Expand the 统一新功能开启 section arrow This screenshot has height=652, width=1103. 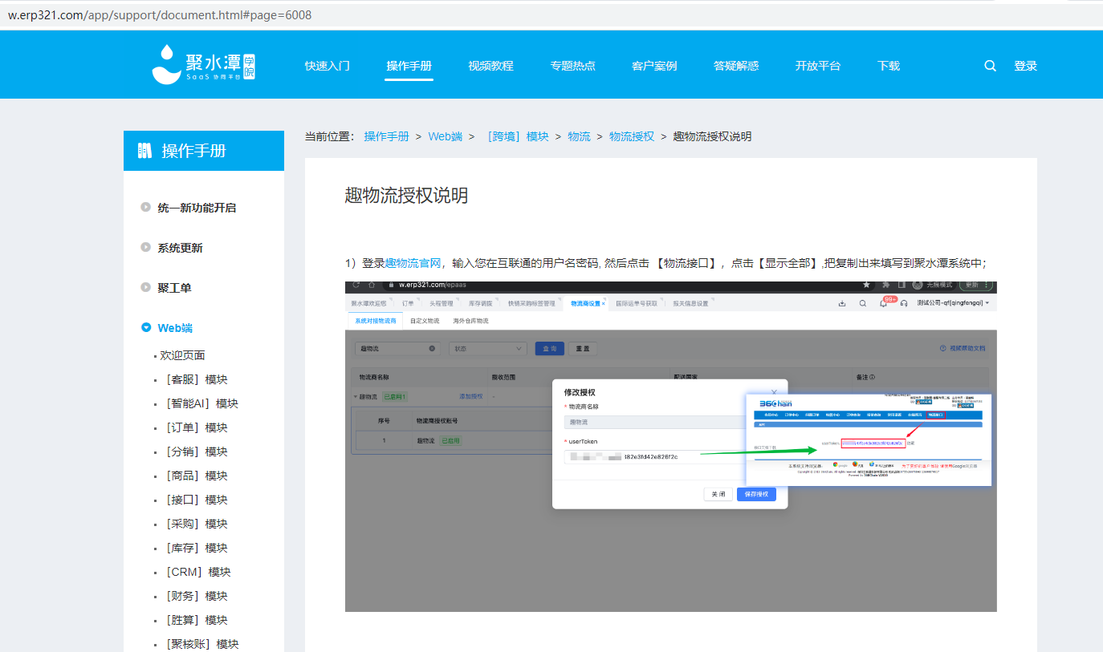tap(146, 207)
